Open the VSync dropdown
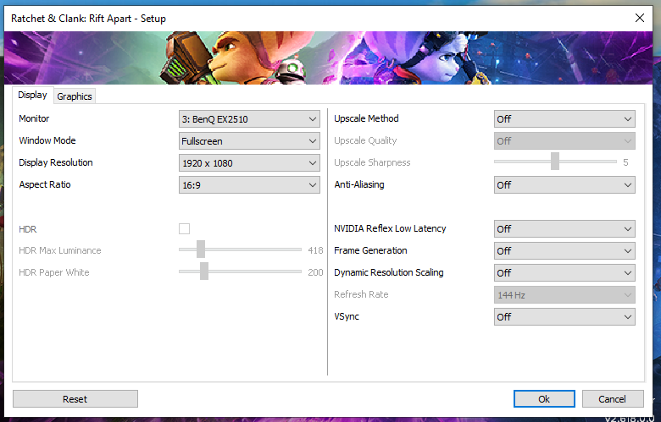The width and height of the screenshot is (661, 422). (x=564, y=317)
